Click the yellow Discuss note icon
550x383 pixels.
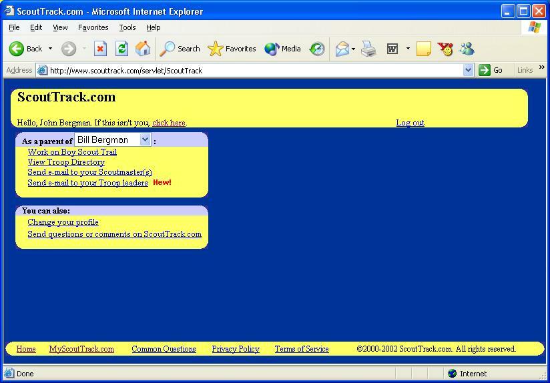tap(423, 49)
